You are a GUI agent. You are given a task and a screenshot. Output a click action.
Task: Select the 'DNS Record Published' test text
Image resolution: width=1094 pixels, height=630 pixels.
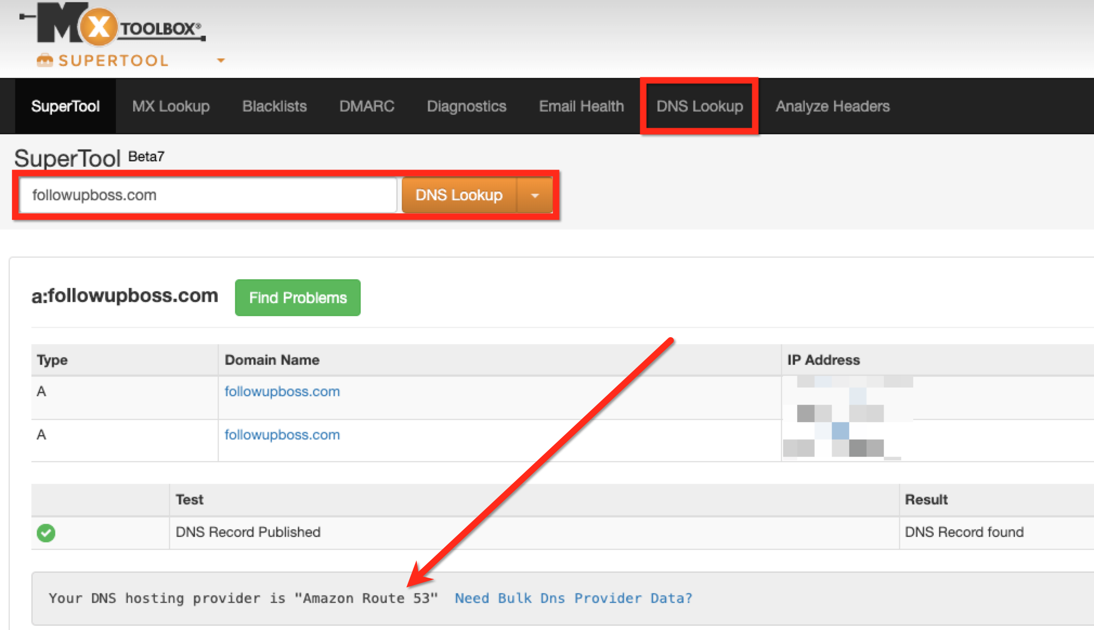248,532
